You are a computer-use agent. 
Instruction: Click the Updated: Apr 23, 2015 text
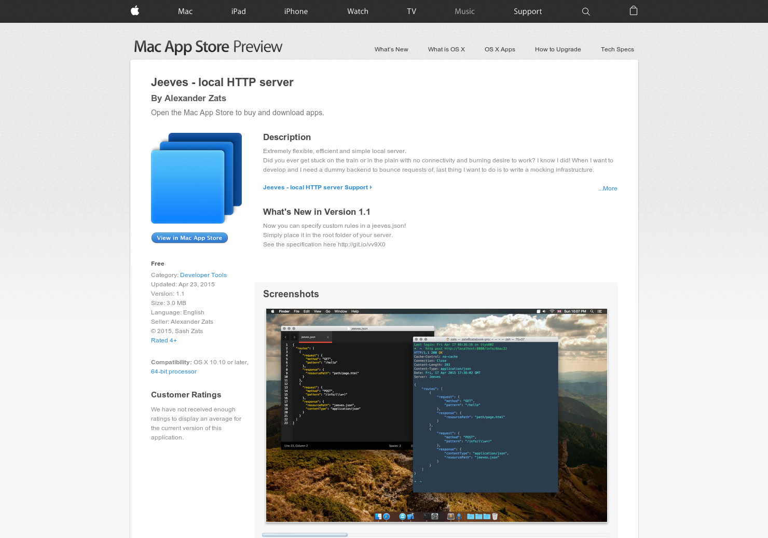pyautogui.click(x=183, y=284)
